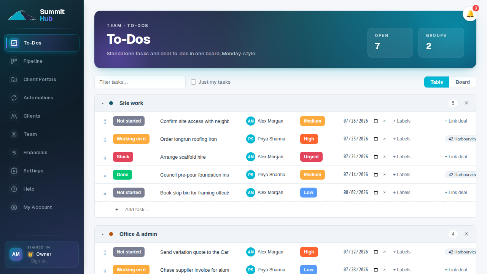Change Working on it status of roofing iron
The width and height of the screenshot is (487, 274).
click(x=131, y=139)
